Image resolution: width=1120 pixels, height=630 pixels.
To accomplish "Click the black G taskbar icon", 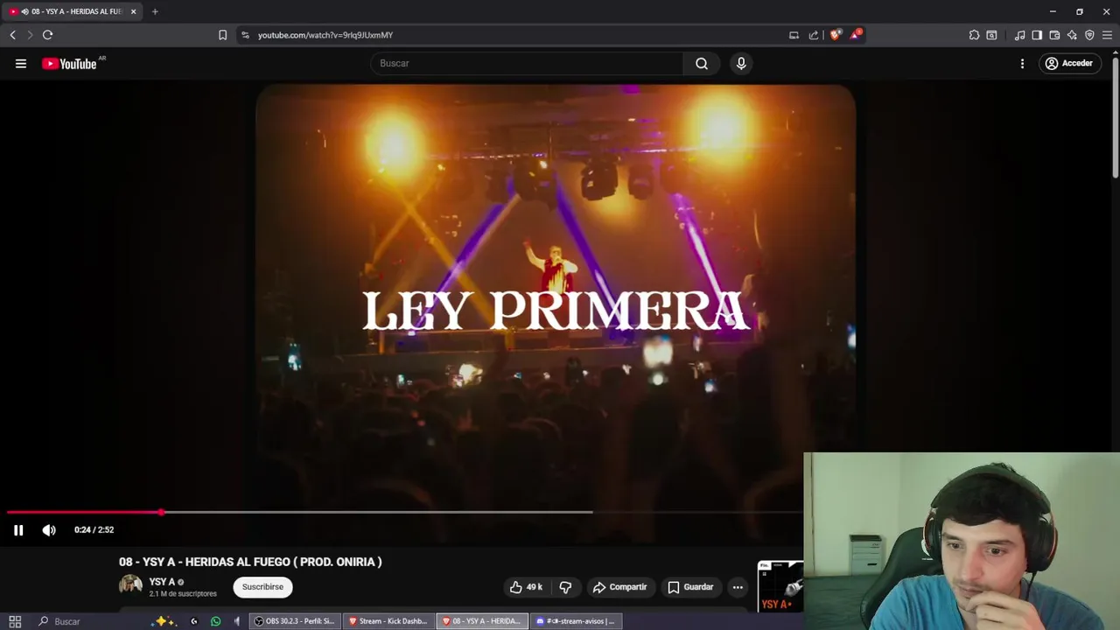I will pos(193,621).
